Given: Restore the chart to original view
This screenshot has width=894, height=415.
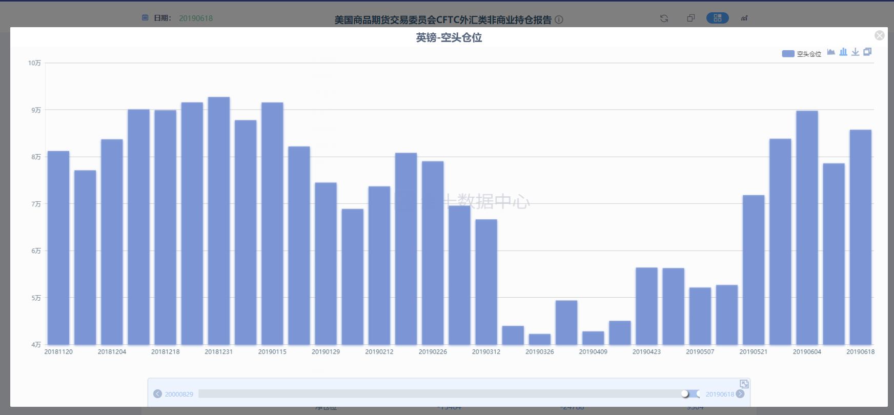Looking at the screenshot, I should click(x=867, y=52).
